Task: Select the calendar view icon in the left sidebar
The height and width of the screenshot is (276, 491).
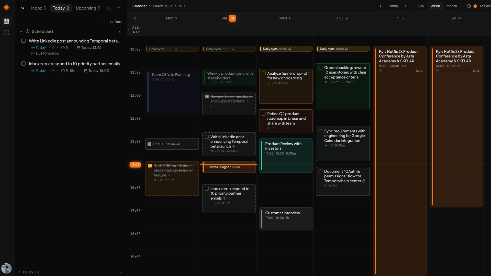Action: tap(6, 21)
